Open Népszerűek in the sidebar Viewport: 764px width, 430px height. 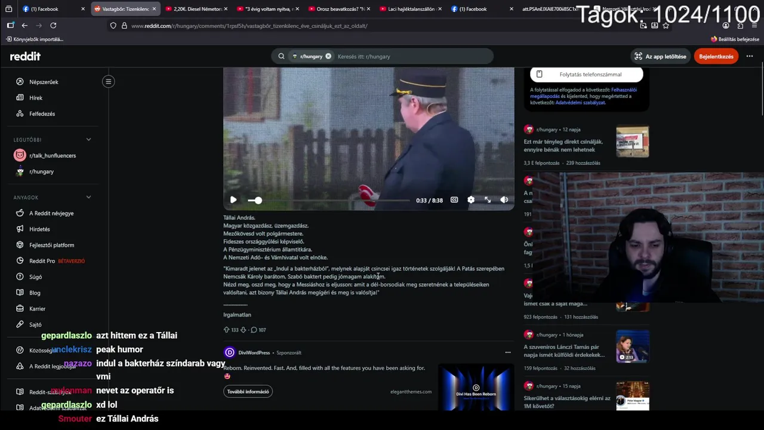pos(44,82)
